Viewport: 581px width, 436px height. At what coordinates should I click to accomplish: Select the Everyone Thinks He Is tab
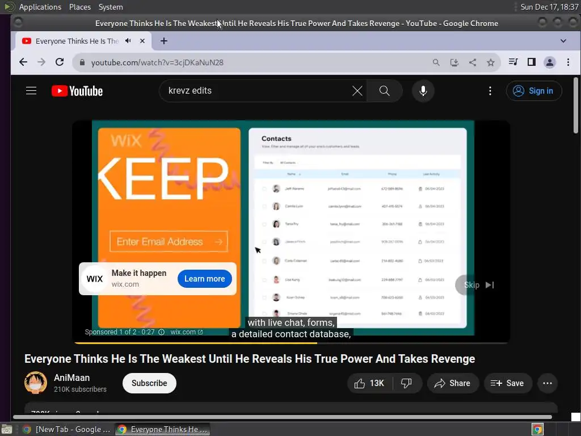pyautogui.click(x=77, y=41)
